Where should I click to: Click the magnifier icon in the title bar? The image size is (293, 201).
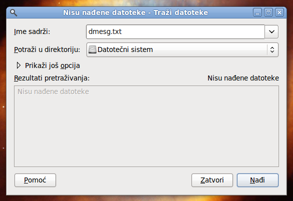tap(13, 12)
